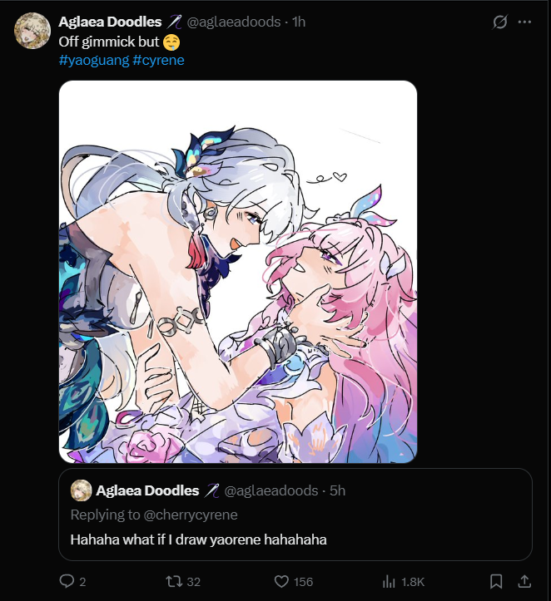Open the attached artwork image
Viewport: 551px width, 601px height.
tap(238, 272)
